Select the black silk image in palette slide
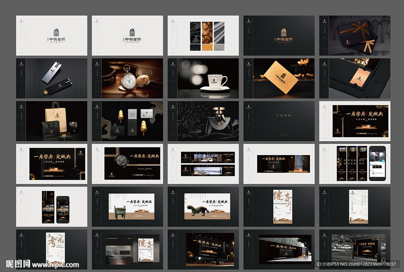The image size is (404, 272). (x=195, y=33)
